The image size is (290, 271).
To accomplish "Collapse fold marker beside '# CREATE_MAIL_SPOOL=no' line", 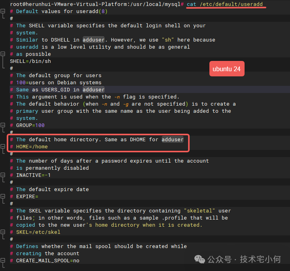I will pos(3,261).
